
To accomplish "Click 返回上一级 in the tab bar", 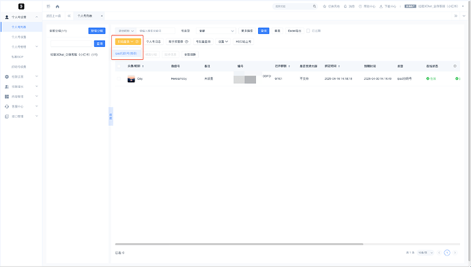I will point(53,16).
